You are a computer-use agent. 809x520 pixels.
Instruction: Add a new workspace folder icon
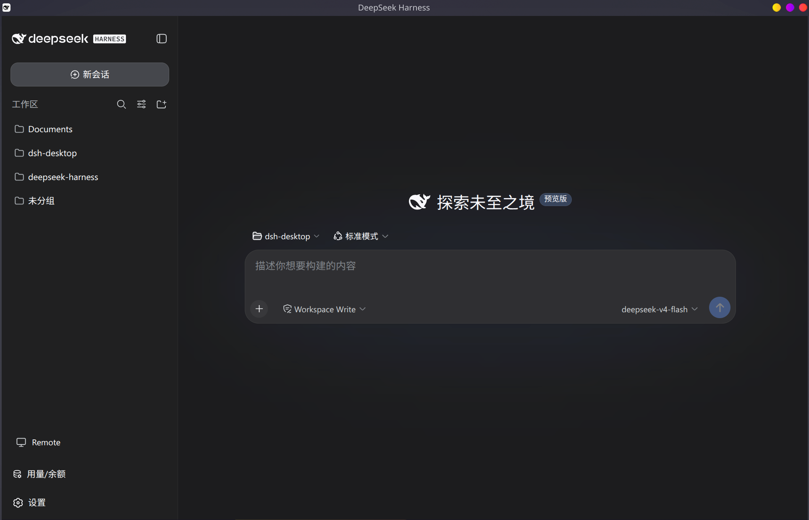[x=162, y=104]
